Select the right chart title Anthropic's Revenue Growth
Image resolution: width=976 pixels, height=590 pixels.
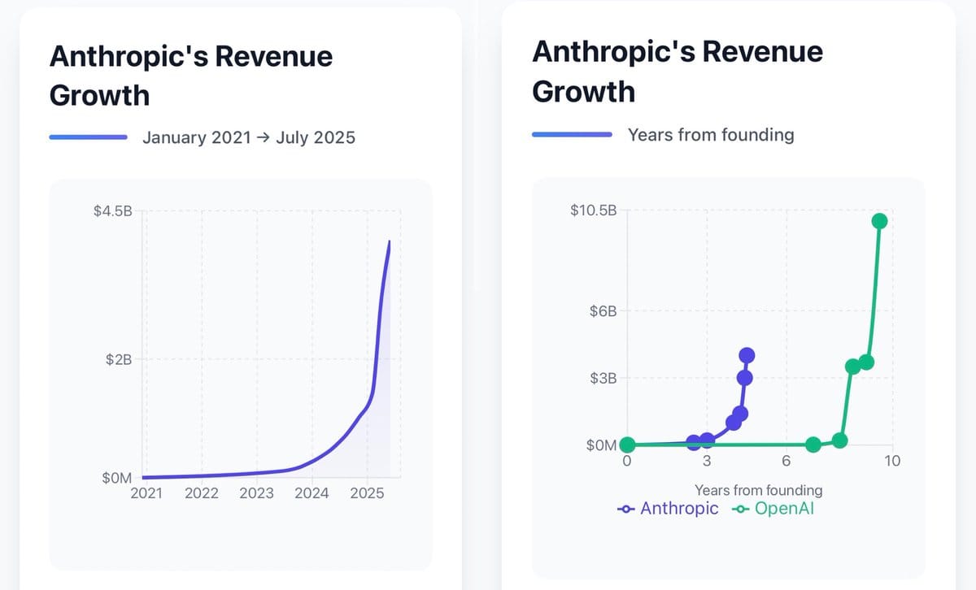coord(678,72)
